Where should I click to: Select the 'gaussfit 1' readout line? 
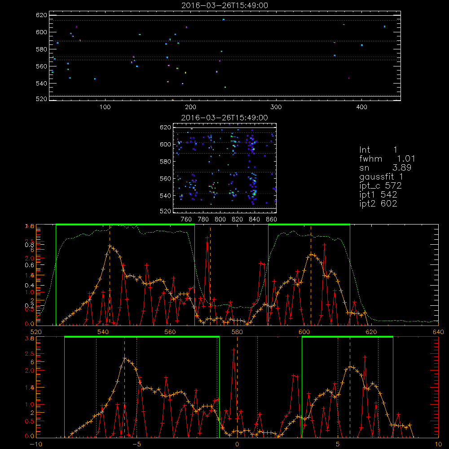[x=381, y=176]
